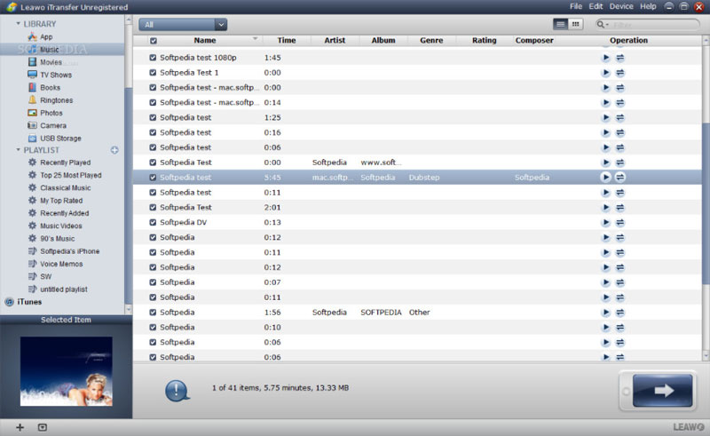Switch to grid thumbnail view
The height and width of the screenshot is (436, 710).
pos(575,25)
